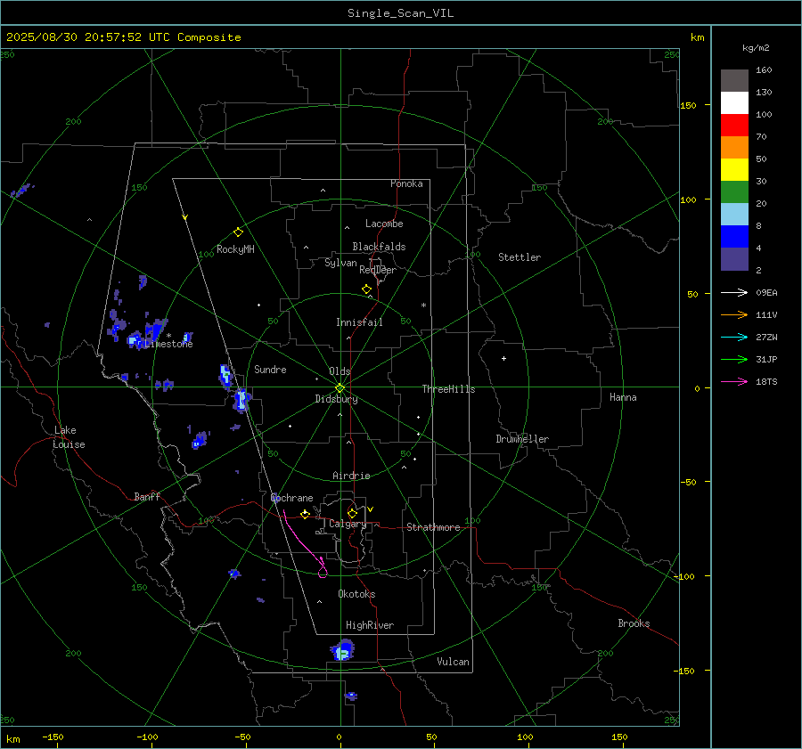
Task: Click the Brooks city label
Action: coord(634,623)
